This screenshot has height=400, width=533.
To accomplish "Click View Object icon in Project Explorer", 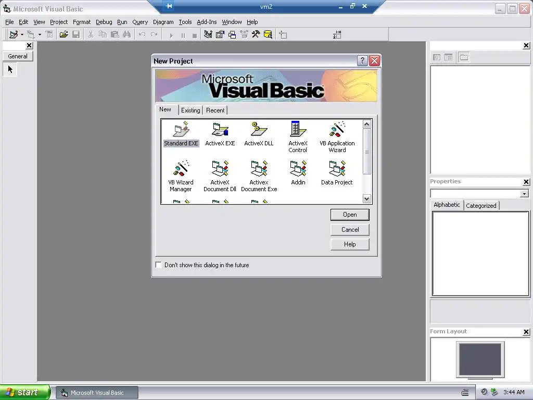I will (x=448, y=57).
